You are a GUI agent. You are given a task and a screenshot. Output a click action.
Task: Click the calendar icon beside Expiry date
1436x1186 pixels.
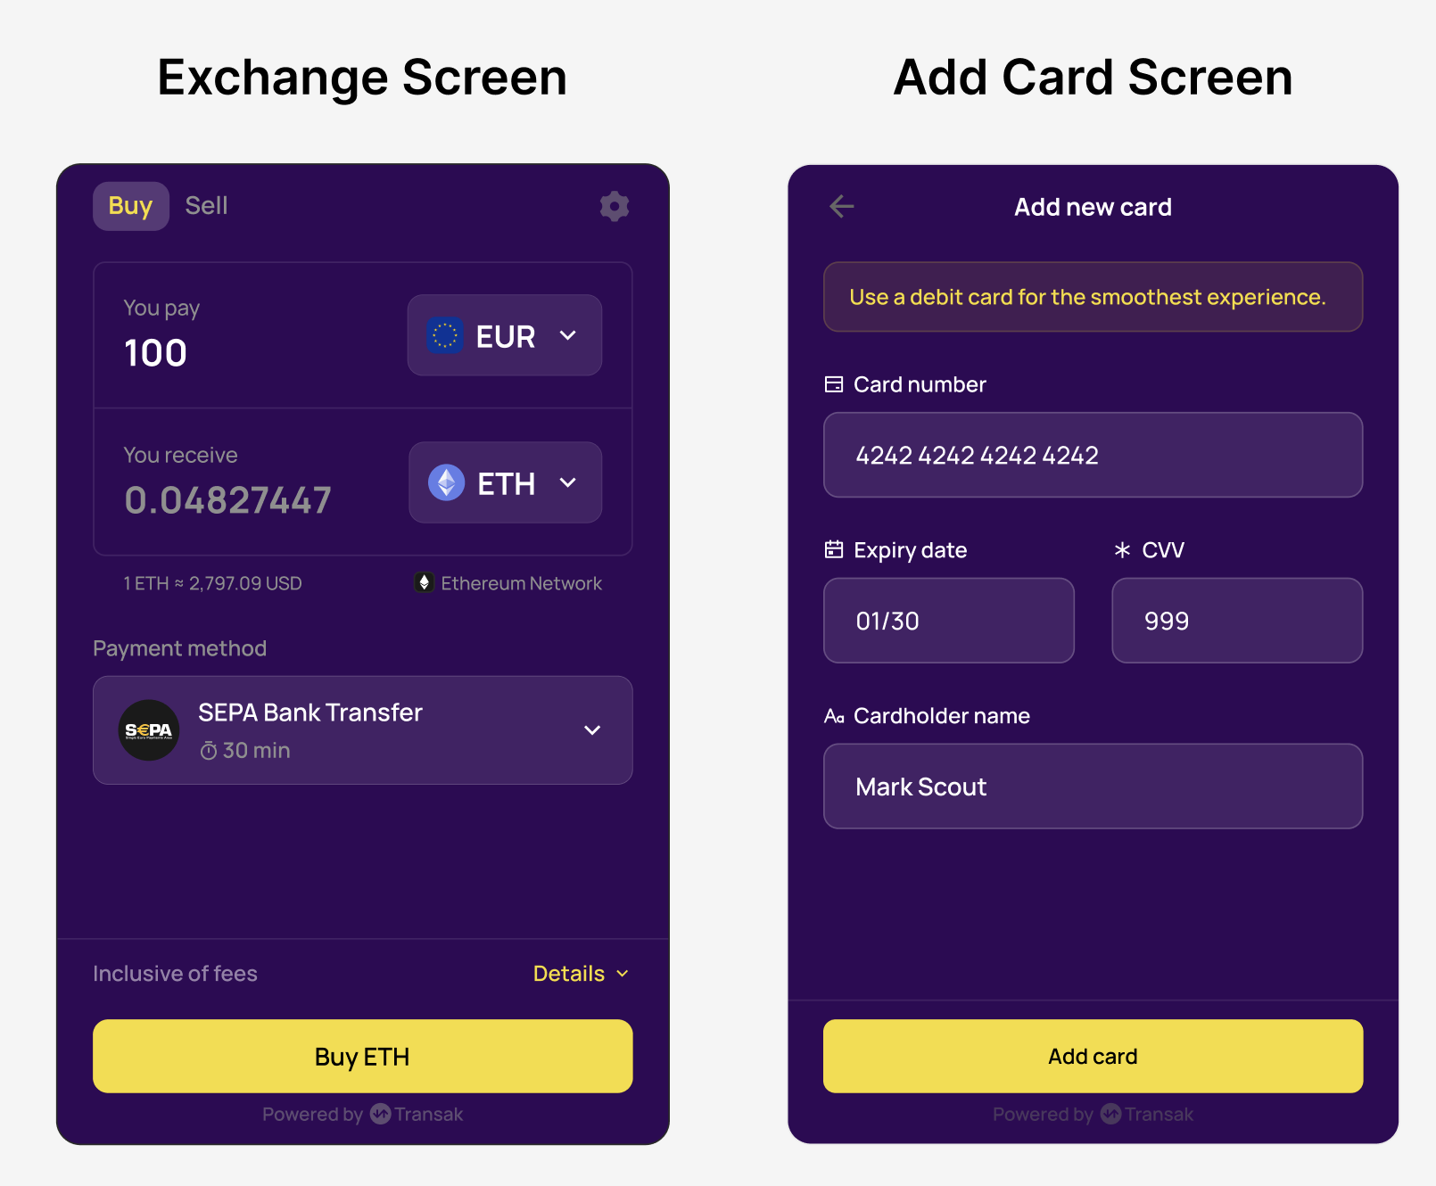pyautogui.click(x=834, y=549)
